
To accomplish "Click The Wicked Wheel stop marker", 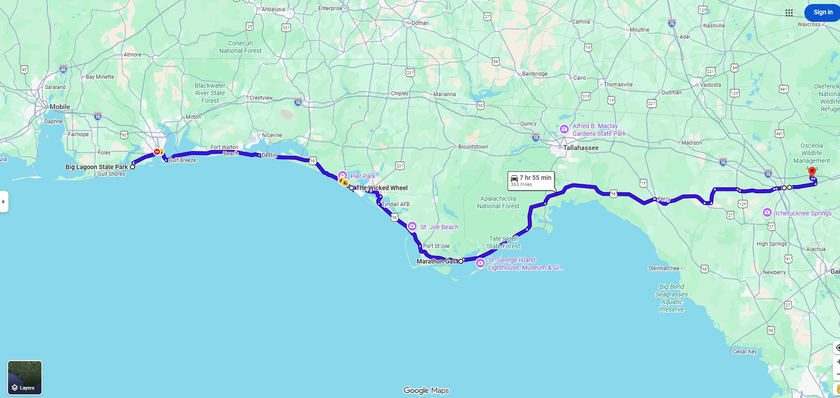I will pyautogui.click(x=352, y=188).
